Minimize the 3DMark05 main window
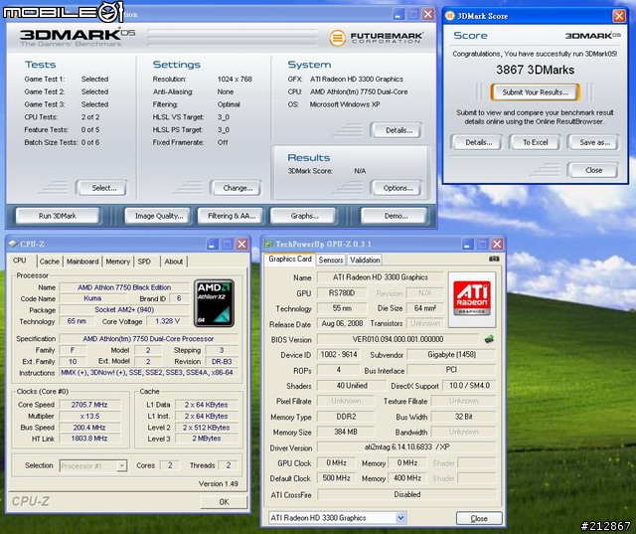The image size is (636, 534). pos(398,15)
